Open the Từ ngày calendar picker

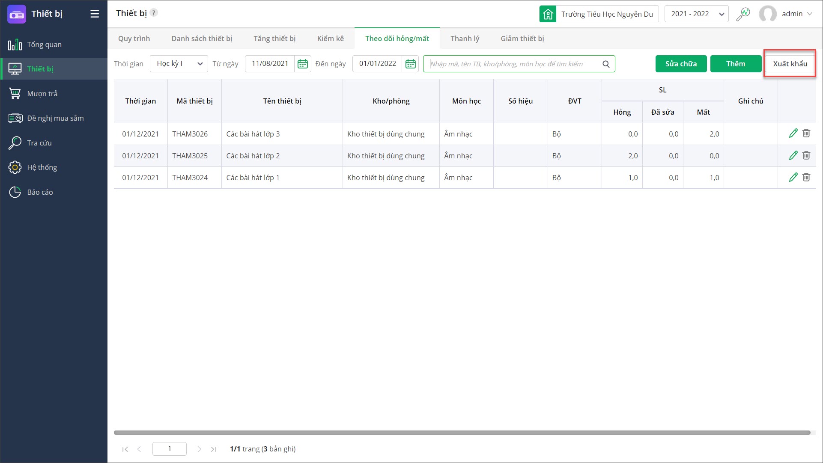click(303, 64)
